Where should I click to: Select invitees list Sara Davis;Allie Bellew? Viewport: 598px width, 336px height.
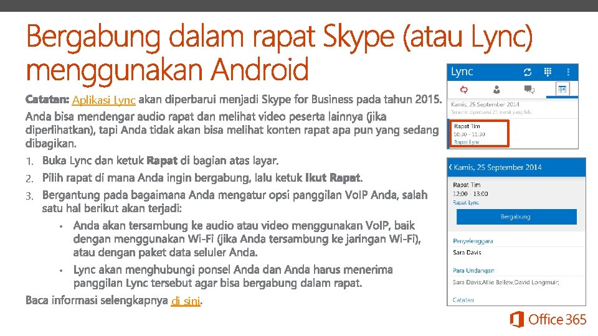pos(506,282)
